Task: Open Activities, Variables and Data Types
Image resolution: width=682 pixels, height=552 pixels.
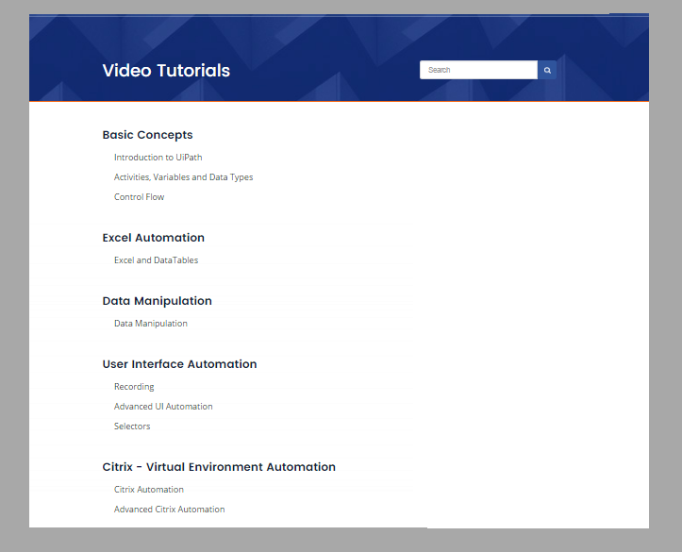Action: 183,177
